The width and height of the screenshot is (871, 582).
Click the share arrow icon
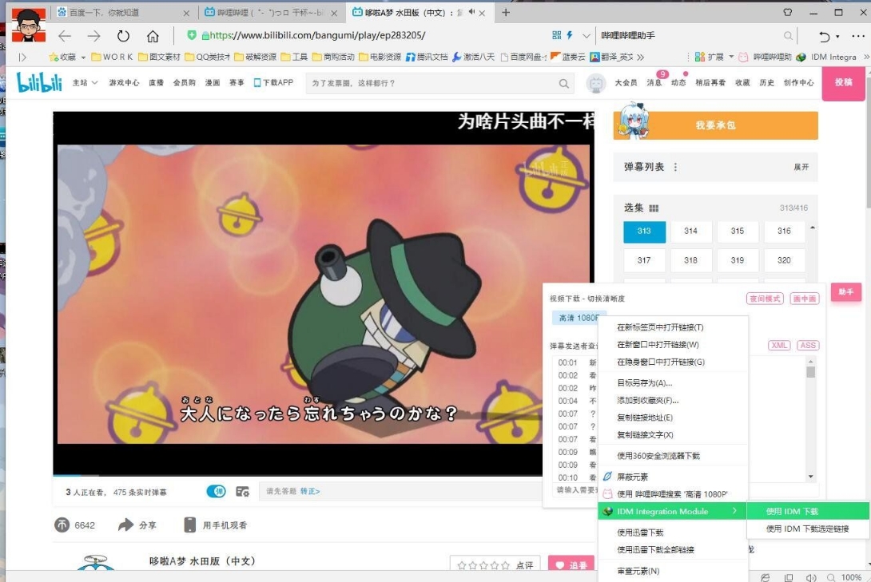[126, 525]
